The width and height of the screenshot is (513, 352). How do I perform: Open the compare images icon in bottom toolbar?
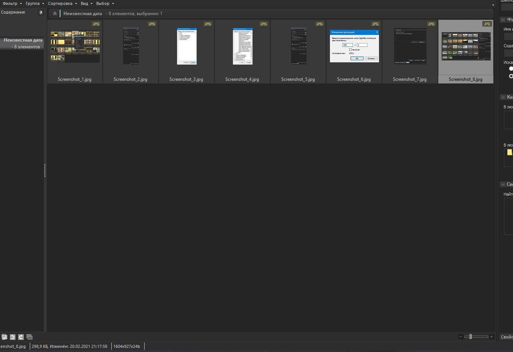[x=29, y=337]
